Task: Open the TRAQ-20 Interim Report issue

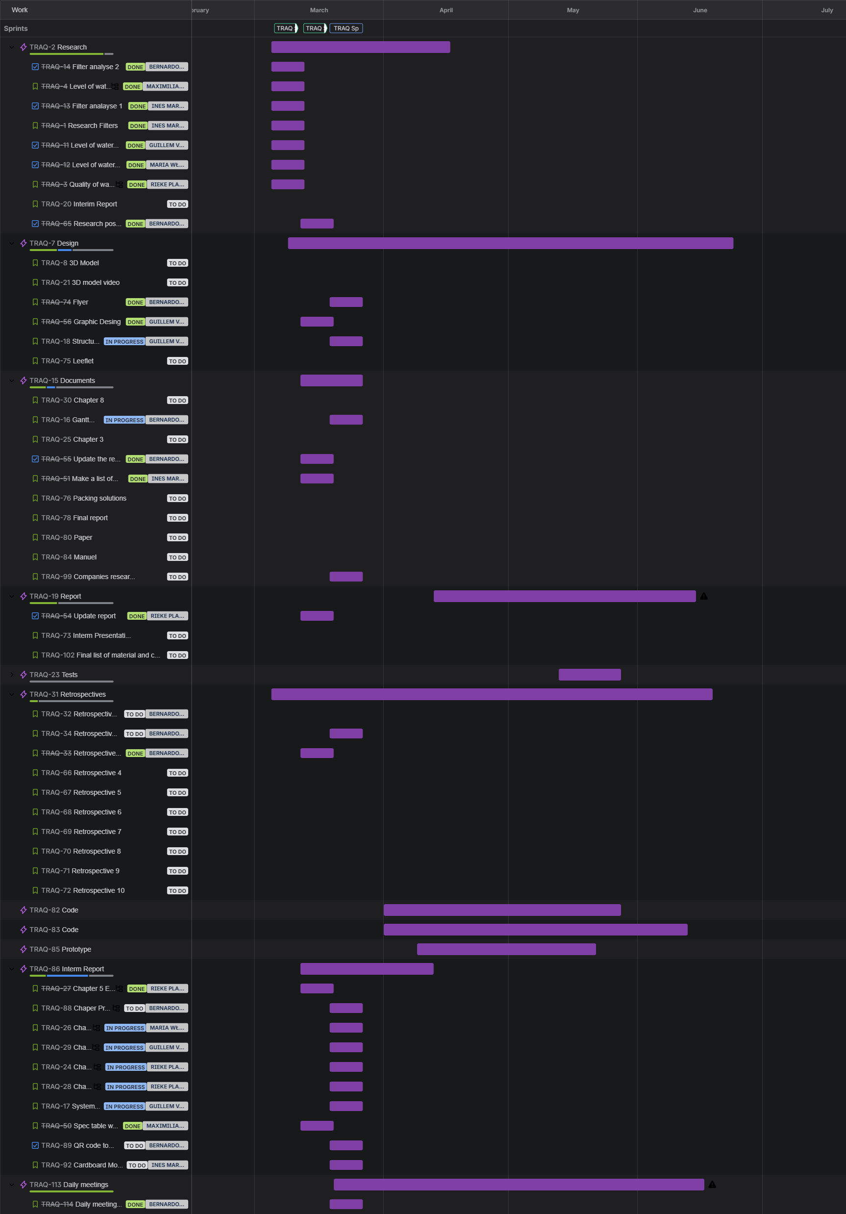Action: pyautogui.click(x=79, y=204)
